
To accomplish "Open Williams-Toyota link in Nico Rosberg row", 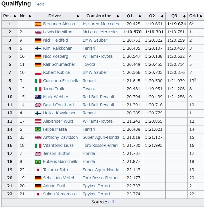I will tap(97, 56).
